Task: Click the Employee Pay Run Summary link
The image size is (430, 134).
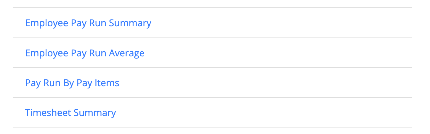Action: 88,23
